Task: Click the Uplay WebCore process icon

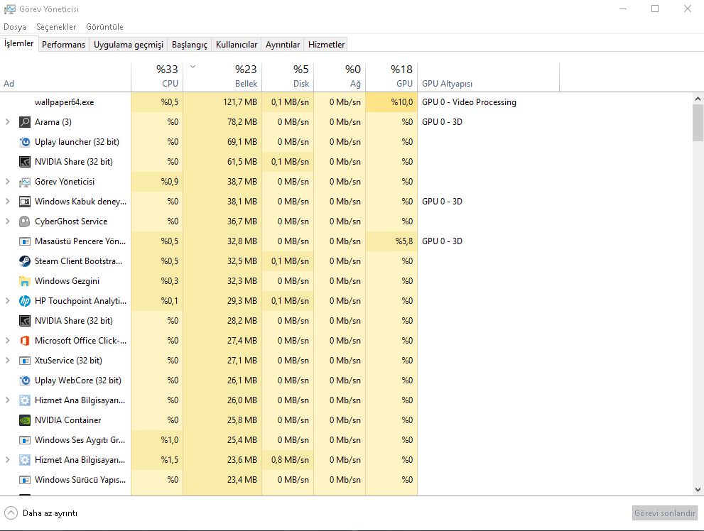Action: click(x=25, y=381)
